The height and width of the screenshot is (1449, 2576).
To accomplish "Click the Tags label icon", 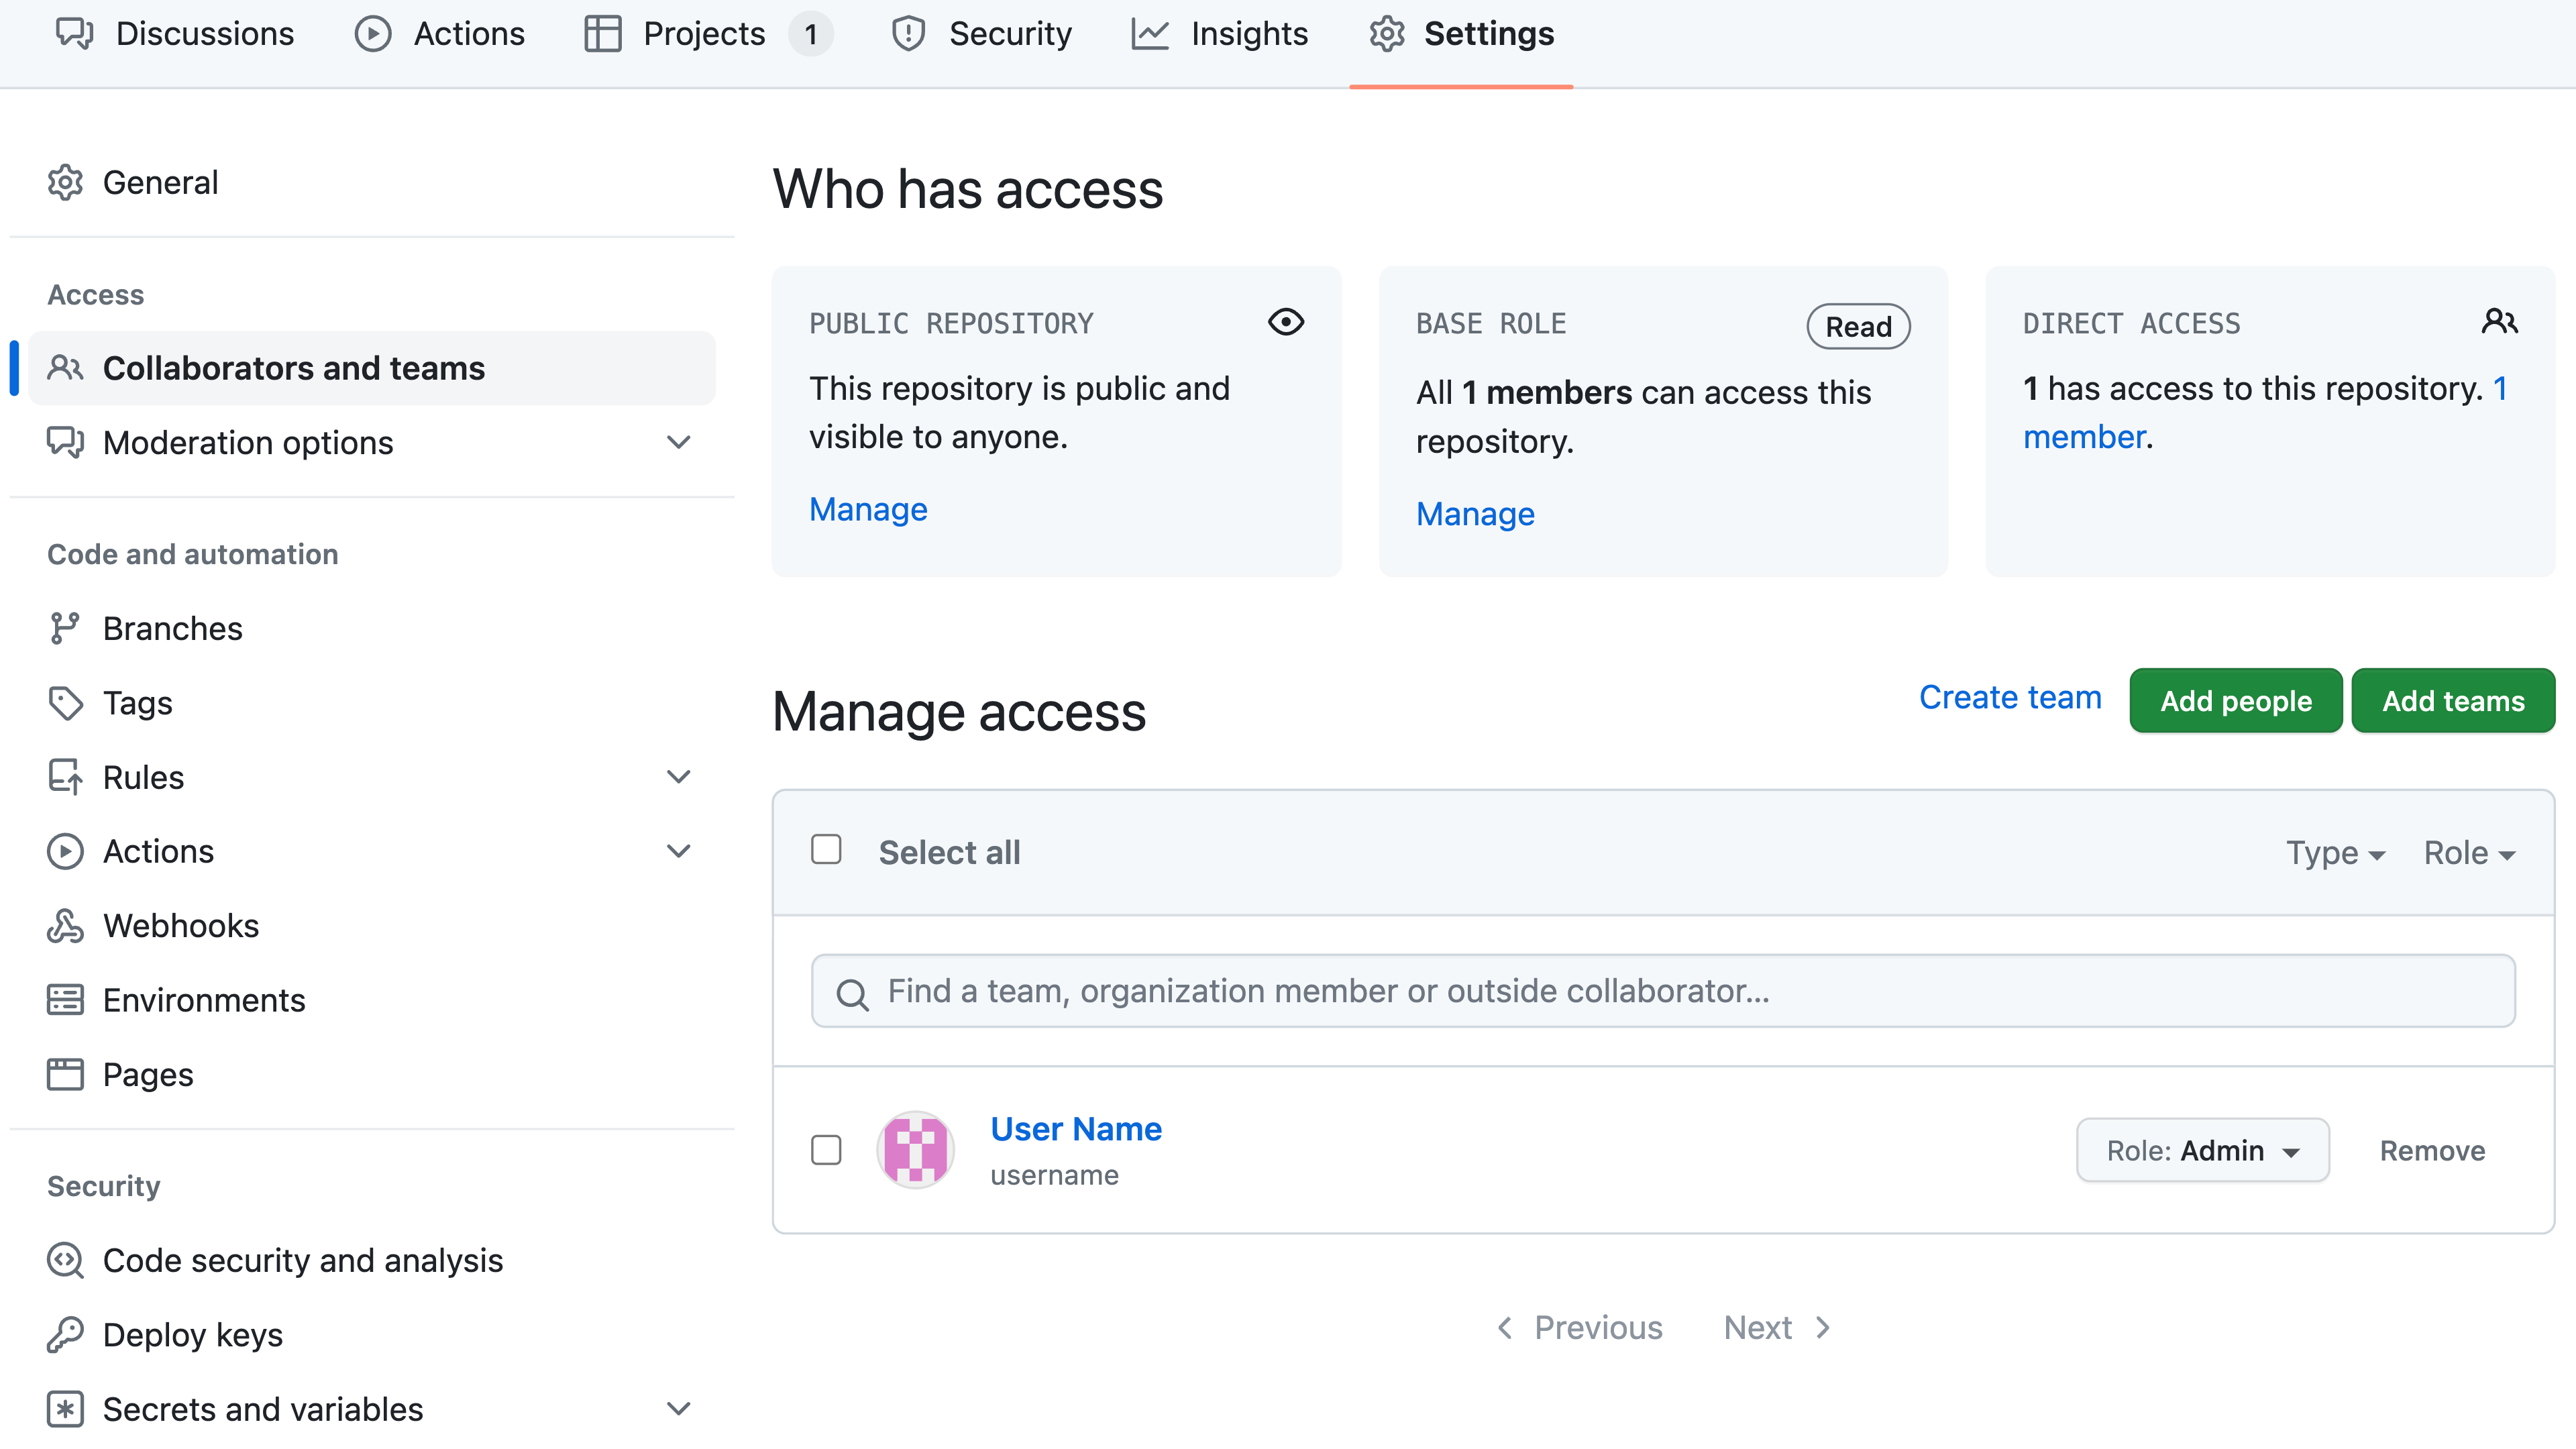I will 65,702.
